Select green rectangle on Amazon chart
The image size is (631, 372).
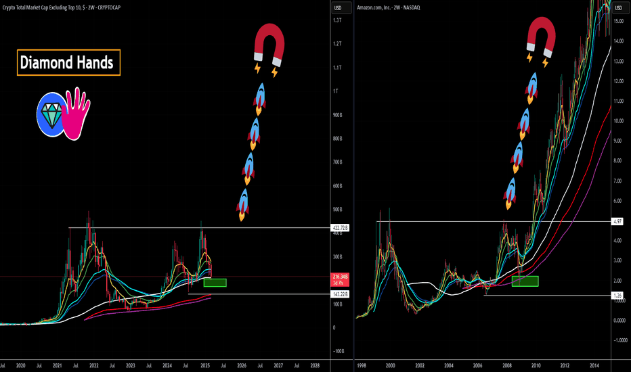(525, 281)
